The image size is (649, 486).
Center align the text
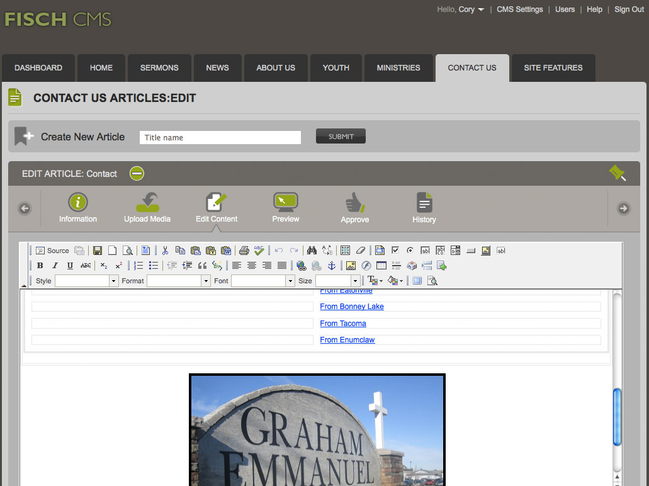[252, 266]
